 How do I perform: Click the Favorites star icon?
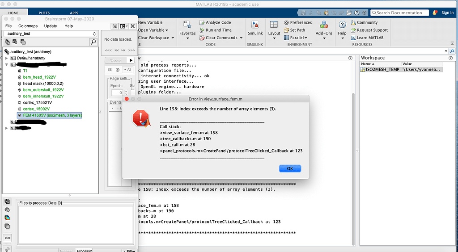[x=187, y=25]
